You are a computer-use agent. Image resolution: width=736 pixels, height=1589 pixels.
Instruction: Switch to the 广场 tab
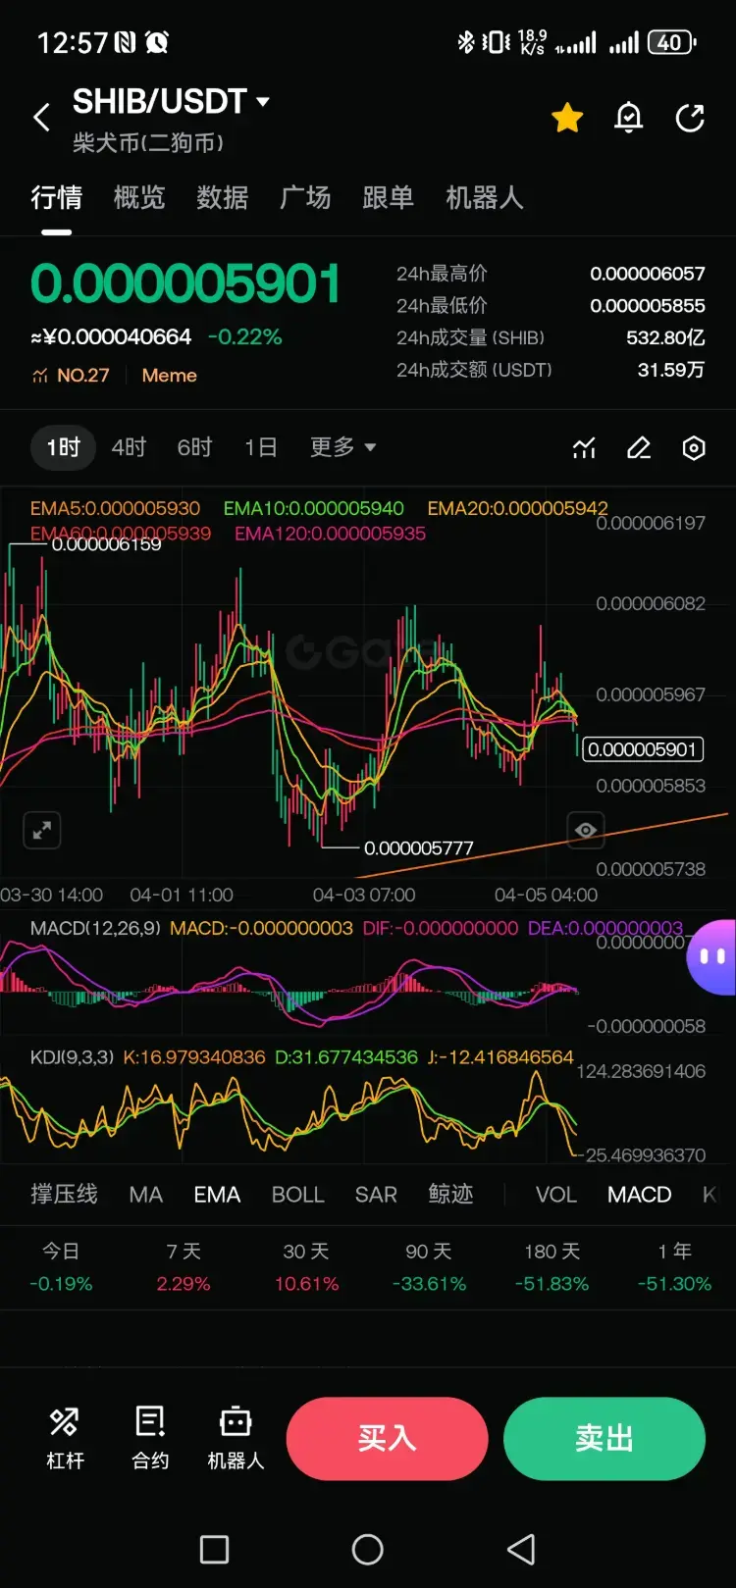point(305,198)
